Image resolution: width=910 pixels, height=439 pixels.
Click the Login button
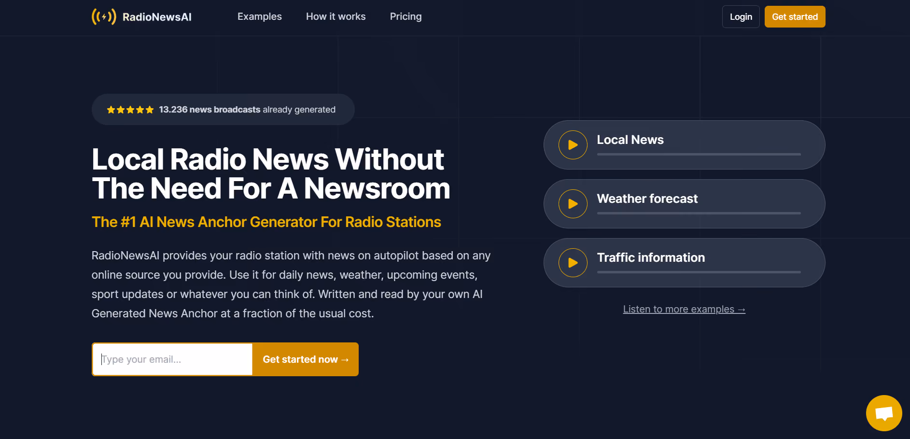[x=741, y=17]
